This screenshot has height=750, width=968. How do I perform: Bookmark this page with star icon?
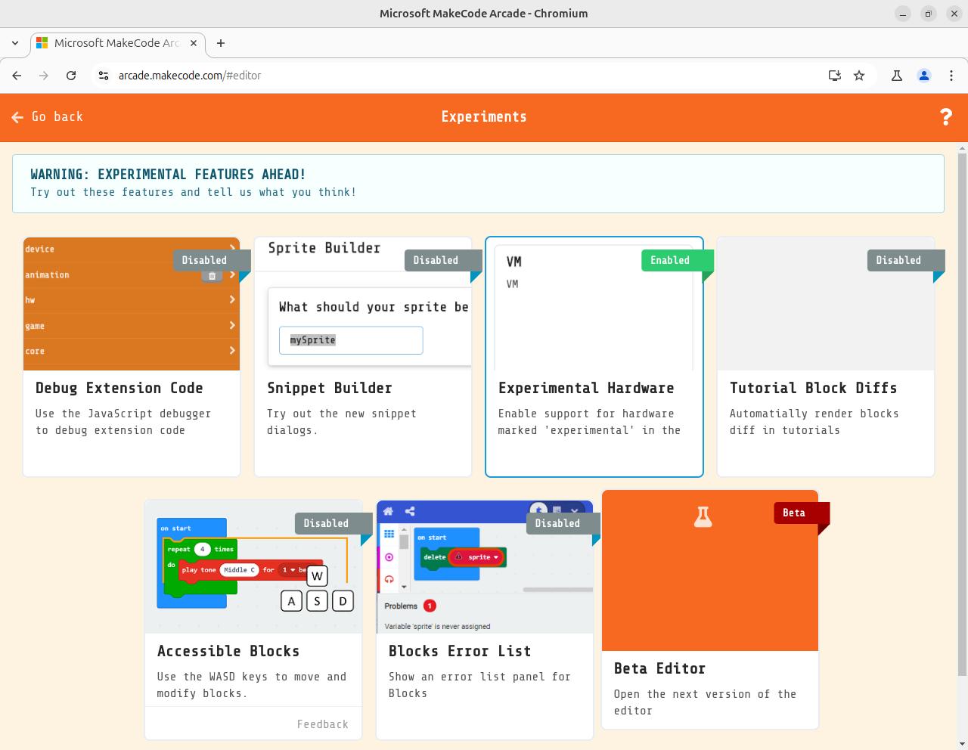point(859,76)
